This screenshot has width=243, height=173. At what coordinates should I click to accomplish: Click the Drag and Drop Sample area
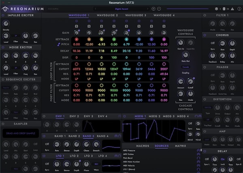21,133
